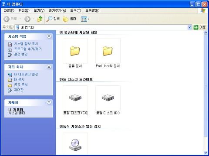
Task: Open the 보기(V) menu
Action: pyautogui.click(x=39, y=10)
